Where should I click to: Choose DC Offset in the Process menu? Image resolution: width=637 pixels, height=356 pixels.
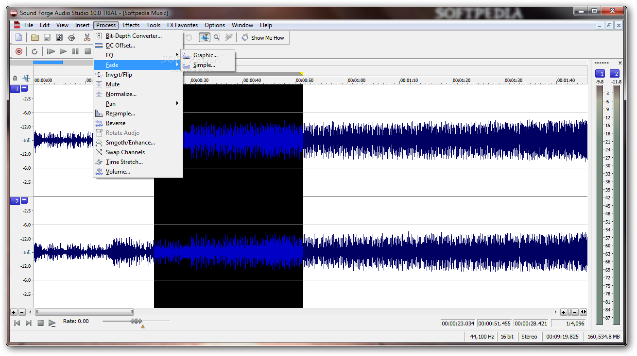tap(138, 46)
